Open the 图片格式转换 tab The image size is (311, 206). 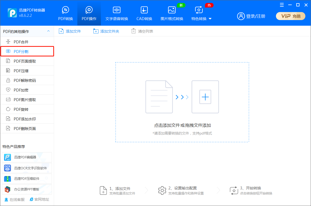(172, 13)
